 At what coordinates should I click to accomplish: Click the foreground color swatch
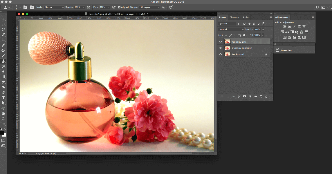(2, 133)
